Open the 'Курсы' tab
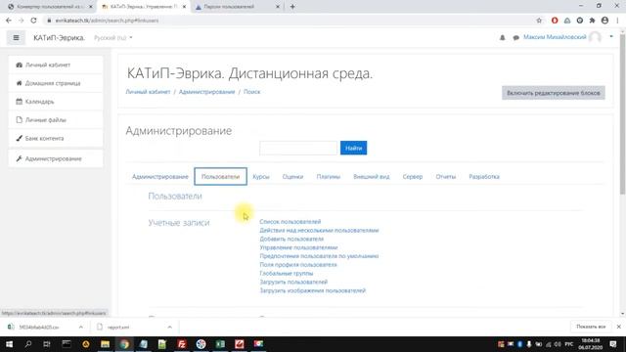The image size is (626, 352). point(261,176)
